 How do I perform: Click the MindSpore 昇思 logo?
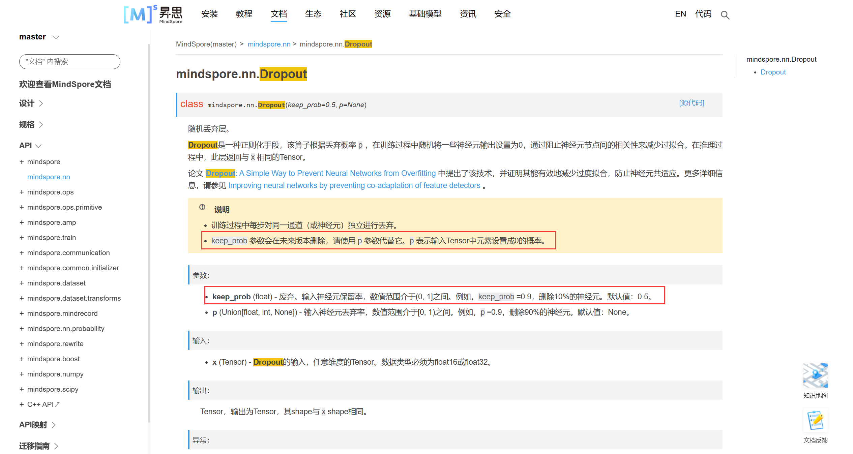153,14
